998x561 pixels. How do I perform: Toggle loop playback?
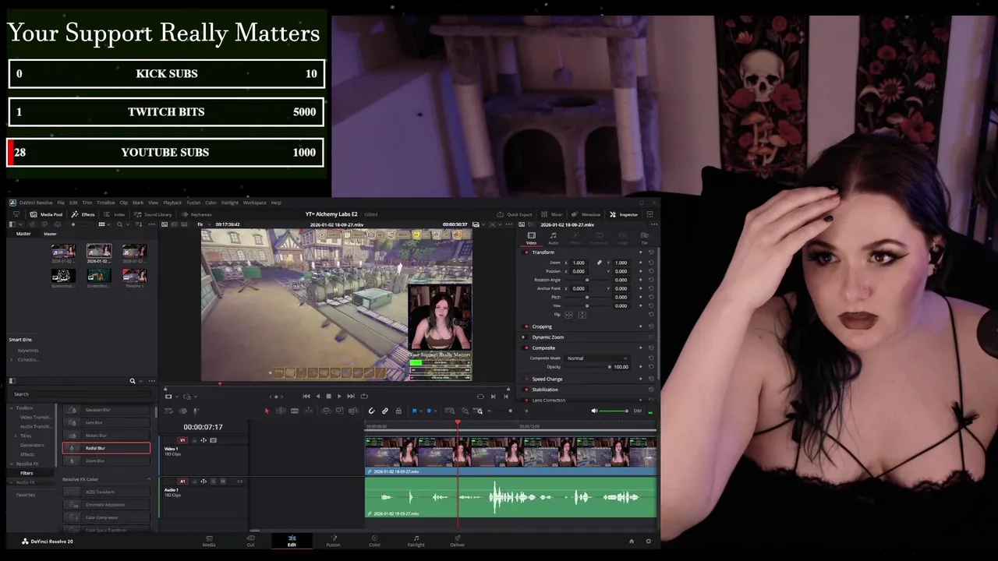[x=364, y=396]
